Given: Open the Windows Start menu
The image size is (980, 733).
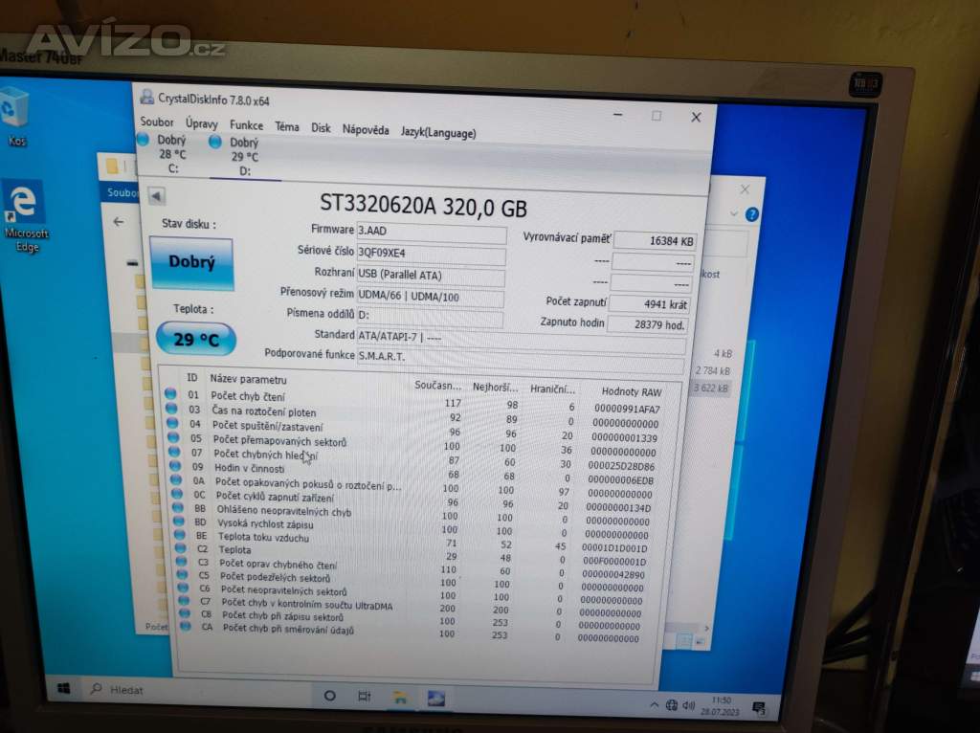Looking at the screenshot, I should tap(64, 689).
